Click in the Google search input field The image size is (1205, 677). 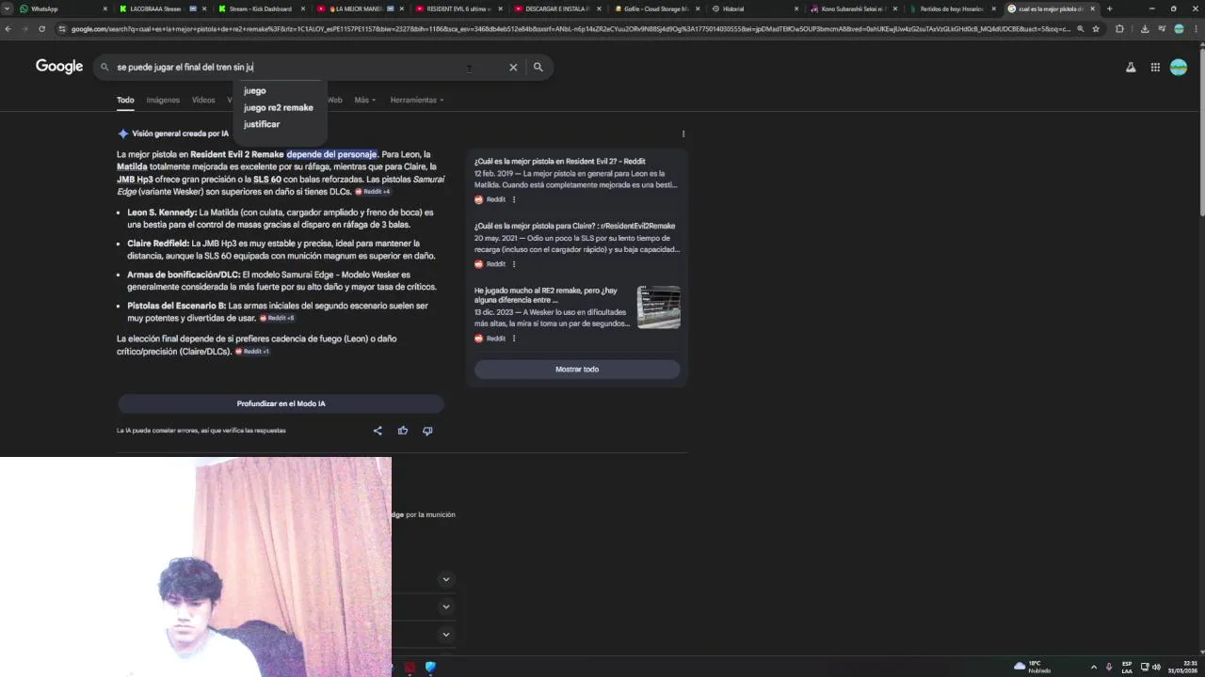(x=311, y=67)
